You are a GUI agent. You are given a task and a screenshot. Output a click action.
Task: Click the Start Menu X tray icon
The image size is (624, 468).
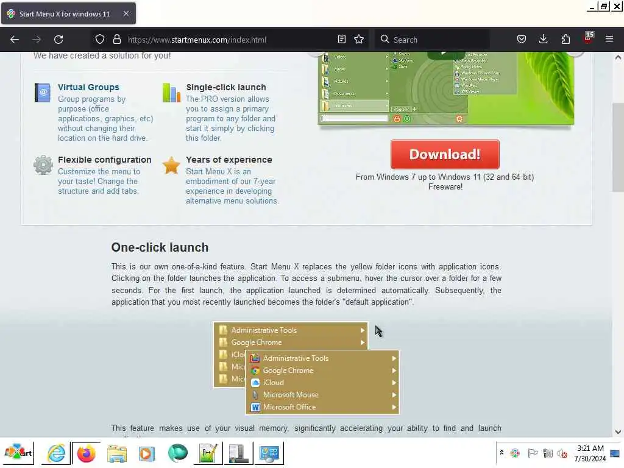coord(515,453)
